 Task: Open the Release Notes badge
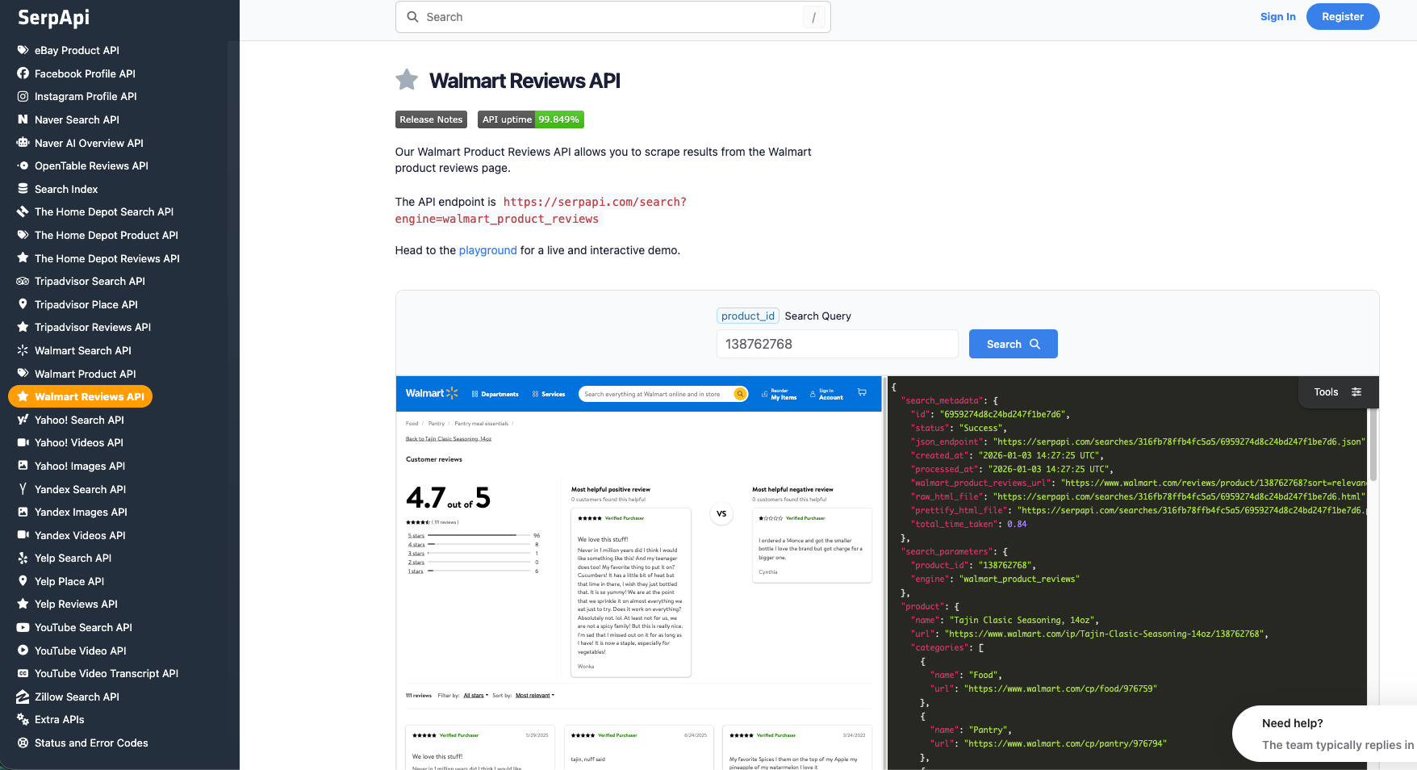click(x=431, y=119)
